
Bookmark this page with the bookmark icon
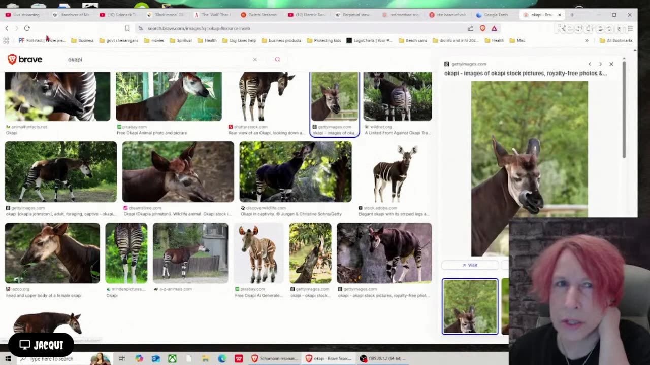point(127,28)
